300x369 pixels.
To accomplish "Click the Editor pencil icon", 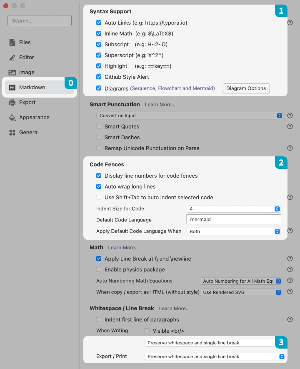I will (x=12, y=58).
